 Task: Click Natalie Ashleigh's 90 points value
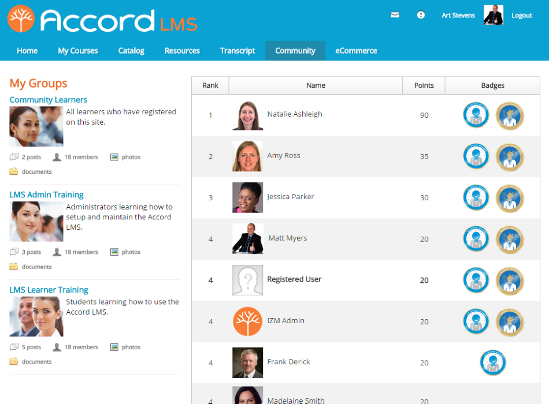click(424, 115)
